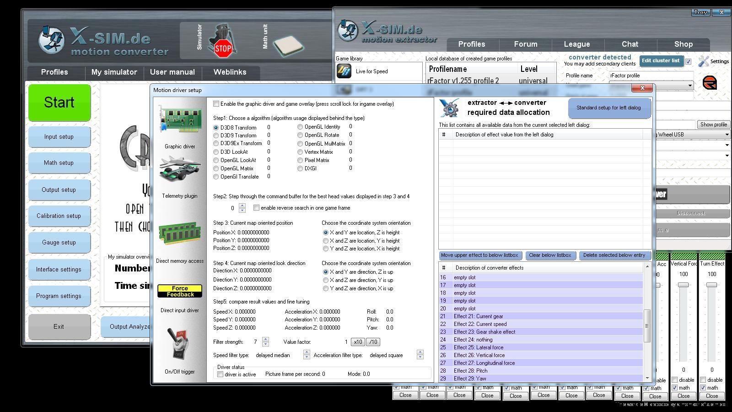732x412 pixels.
Task: Enable the graphic driver and game overlay
Action: coord(216,104)
